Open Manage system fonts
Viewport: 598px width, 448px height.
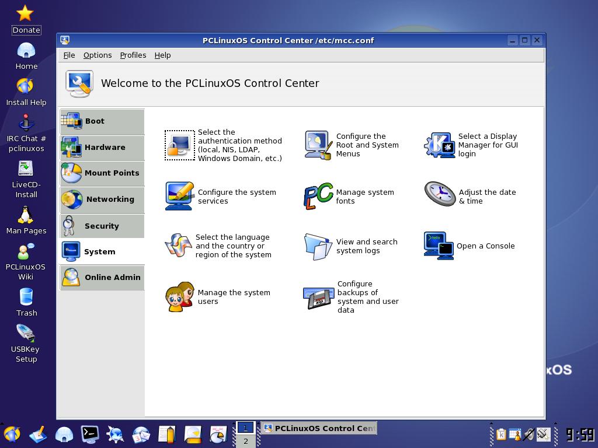(x=349, y=196)
